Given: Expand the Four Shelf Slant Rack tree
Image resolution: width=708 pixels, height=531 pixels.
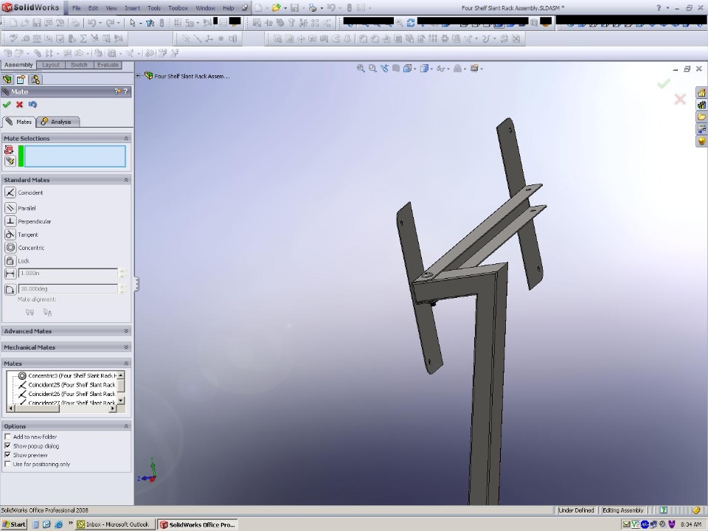Looking at the screenshot, I should coord(139,76).
